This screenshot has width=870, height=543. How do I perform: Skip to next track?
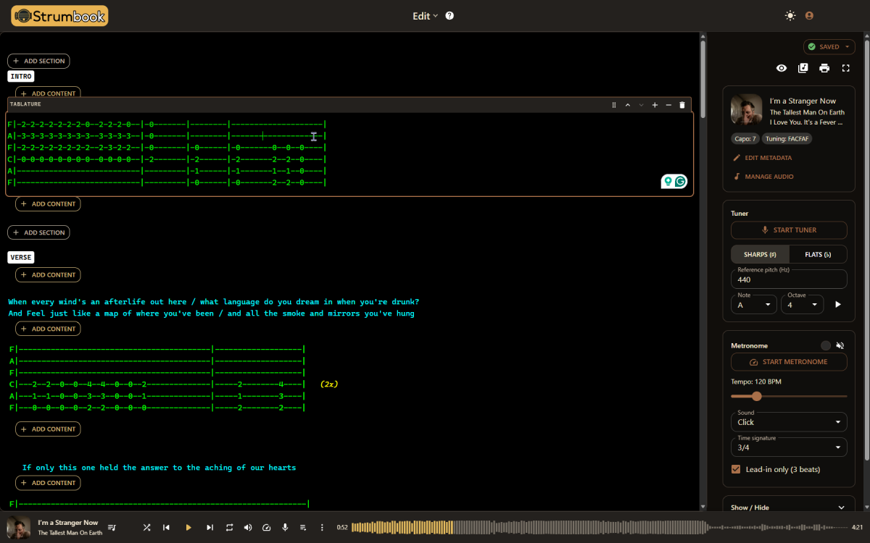point(210,528)
